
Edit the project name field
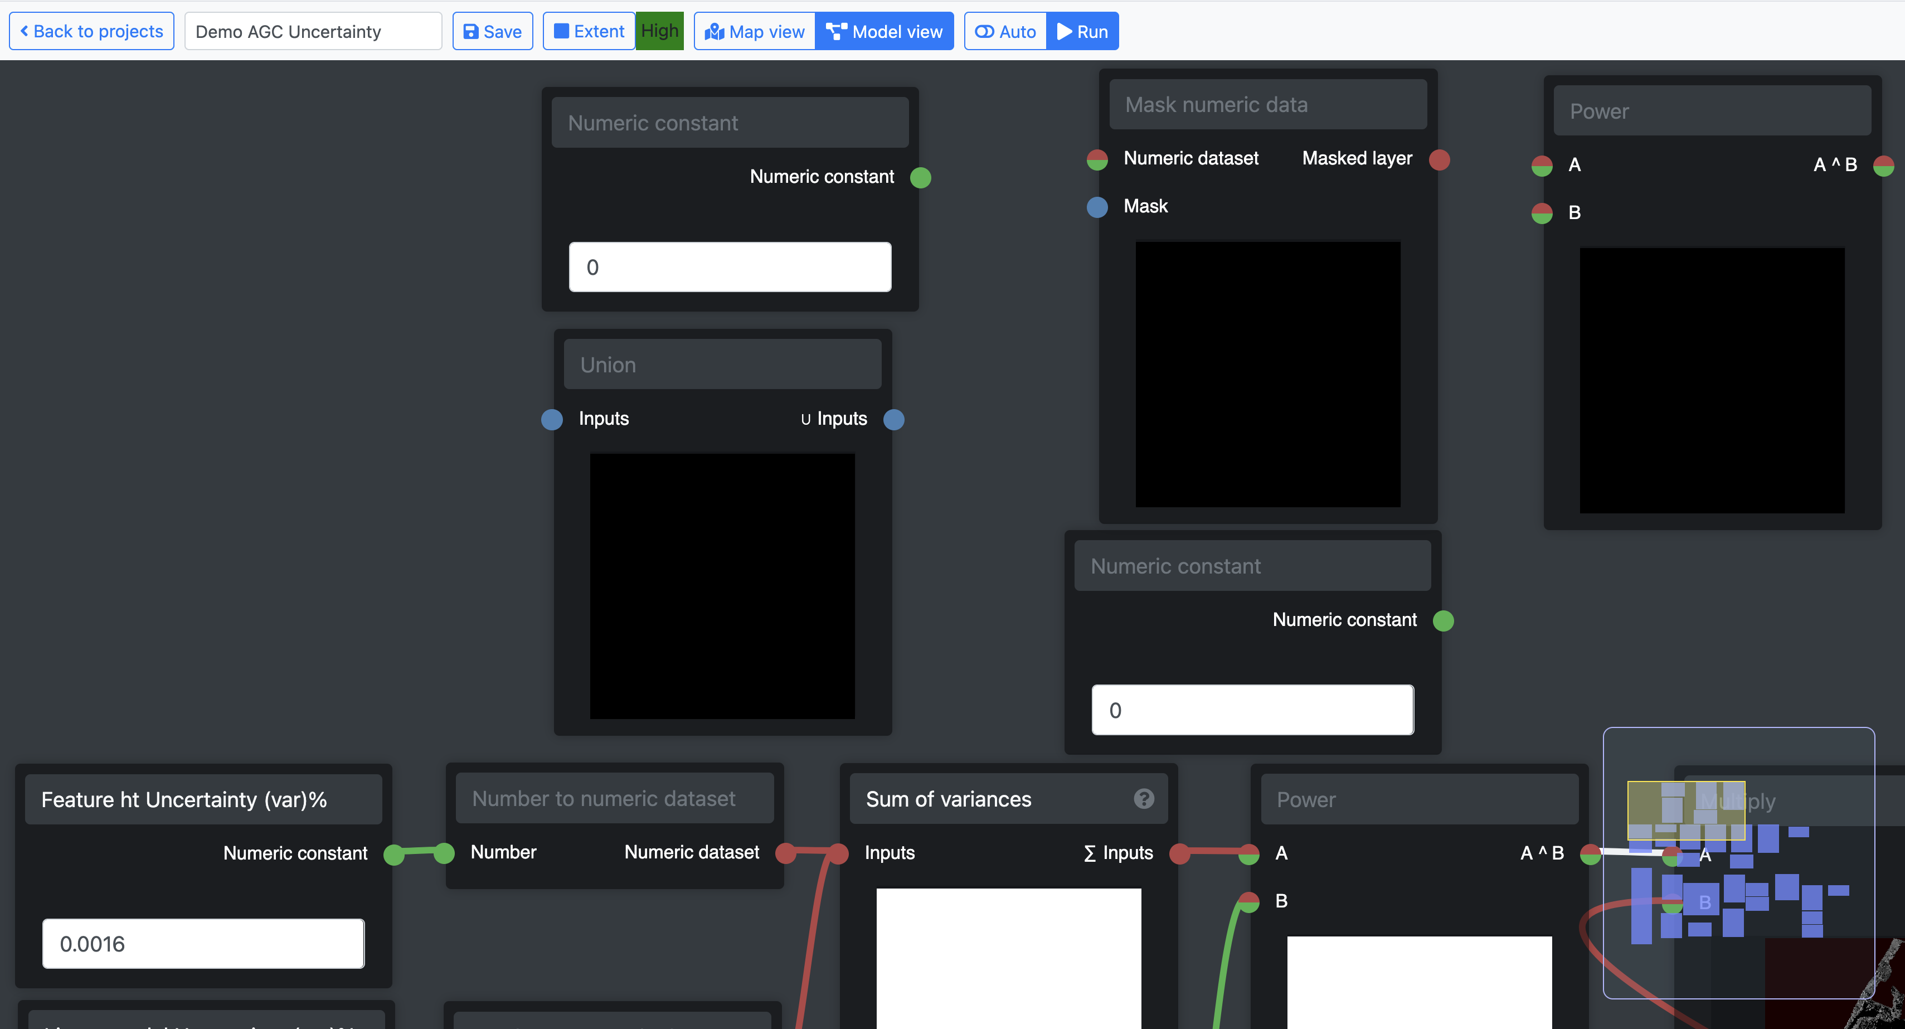point(313,31)
